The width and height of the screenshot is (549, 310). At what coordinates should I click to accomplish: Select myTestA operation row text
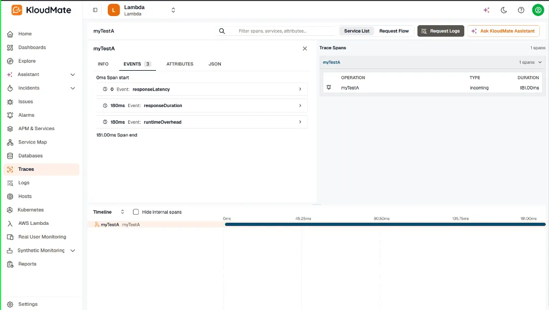click(x=350, y=88)
